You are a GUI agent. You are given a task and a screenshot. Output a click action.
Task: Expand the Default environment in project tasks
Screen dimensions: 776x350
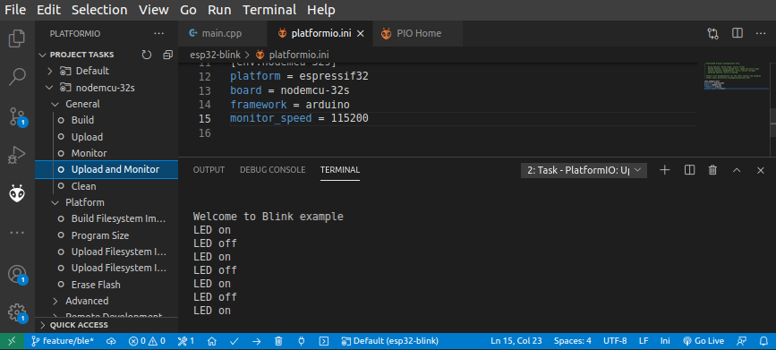tap(49, 71)
